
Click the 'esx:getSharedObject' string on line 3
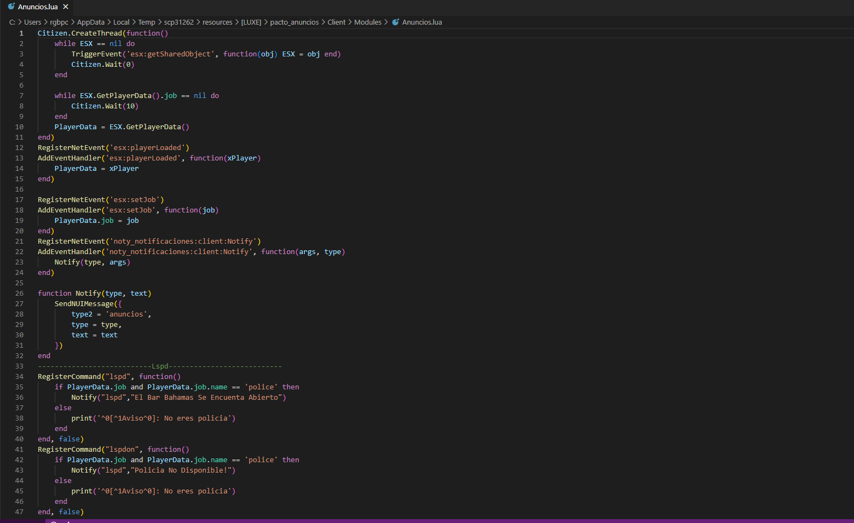click(170, 54)
